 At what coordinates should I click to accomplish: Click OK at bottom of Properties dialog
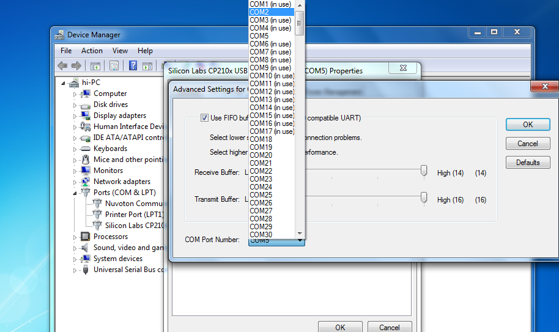340,327
